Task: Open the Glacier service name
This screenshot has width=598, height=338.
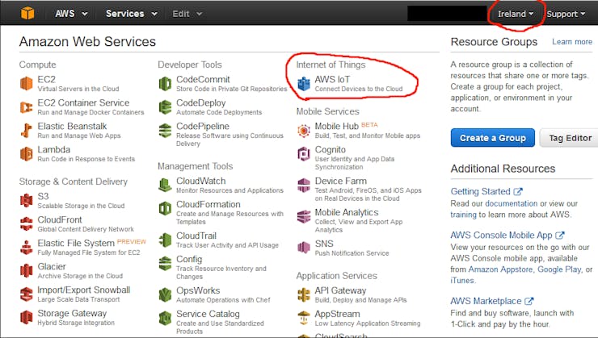Action: coord(52,266)
